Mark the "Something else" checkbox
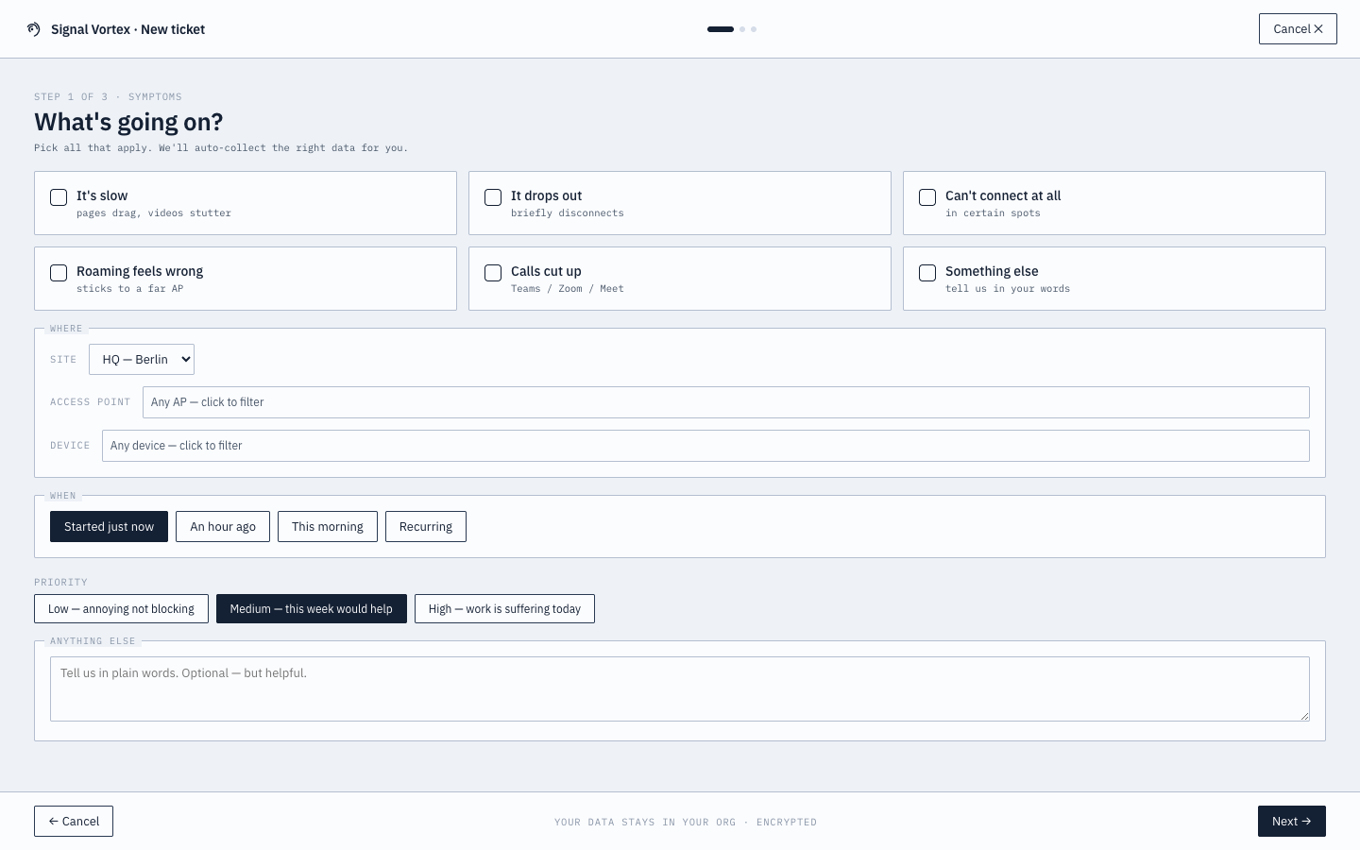This screenshot has height=850, width=1360. [x=927, y=273]
